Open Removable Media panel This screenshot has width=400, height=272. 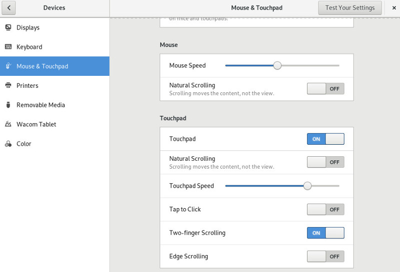coord(54,105)
